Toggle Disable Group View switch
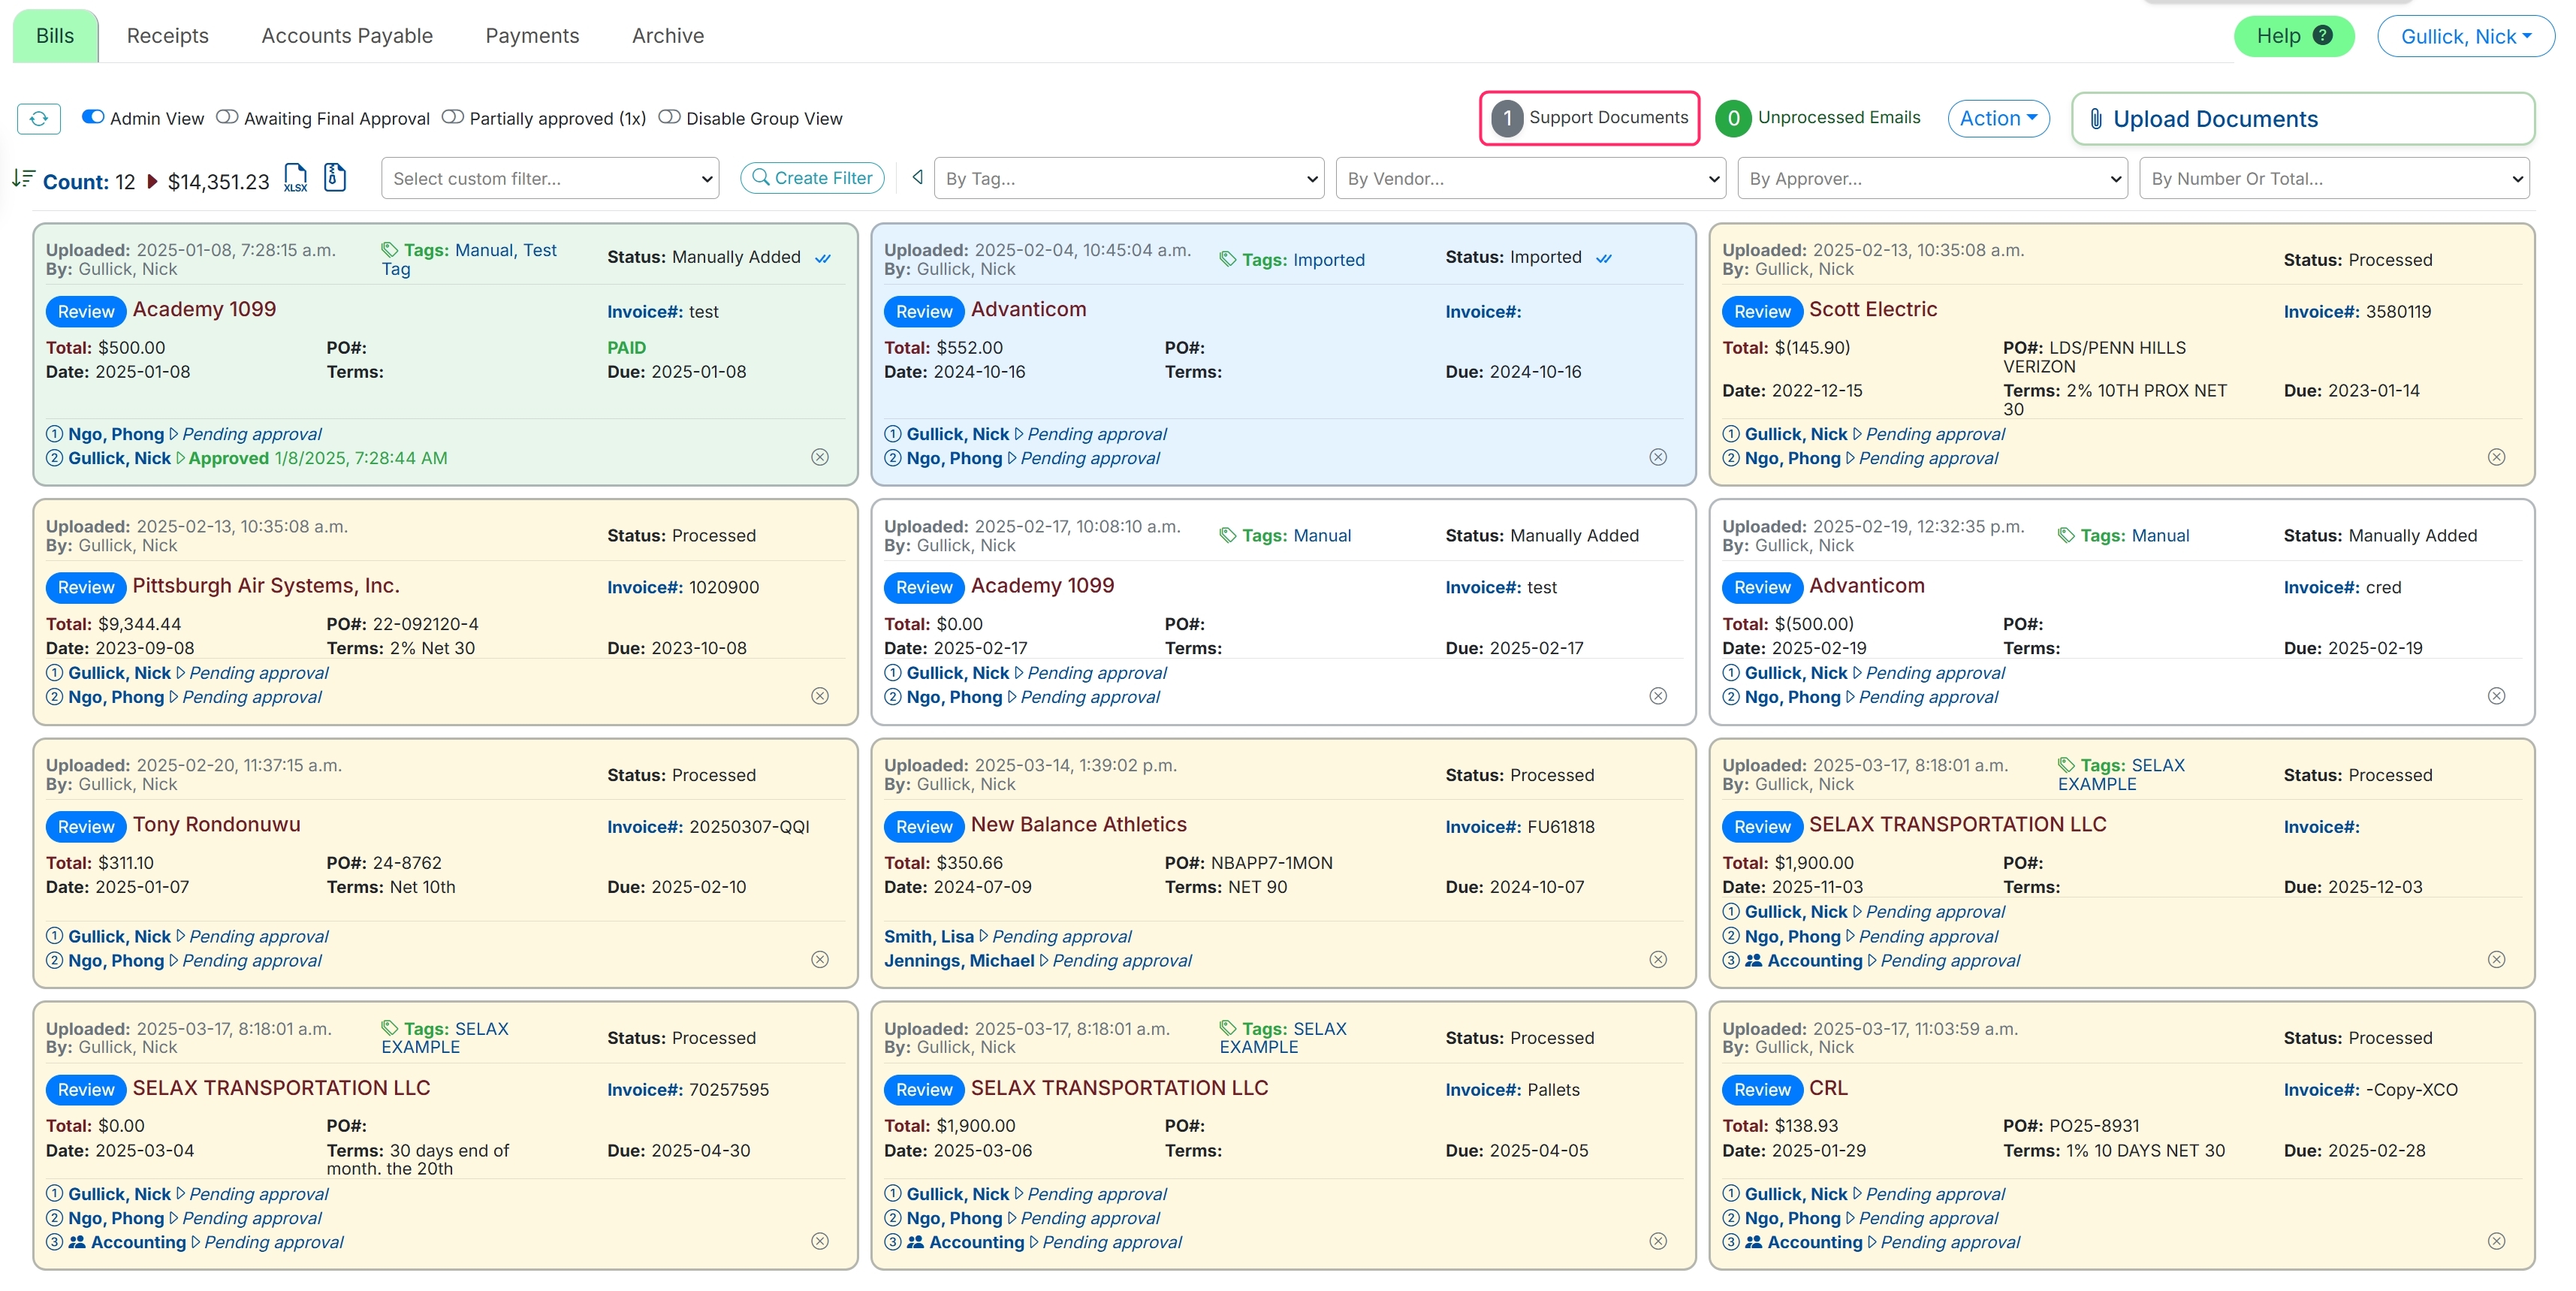This screenshot has width=2576, height=1291. click(669, 117)
